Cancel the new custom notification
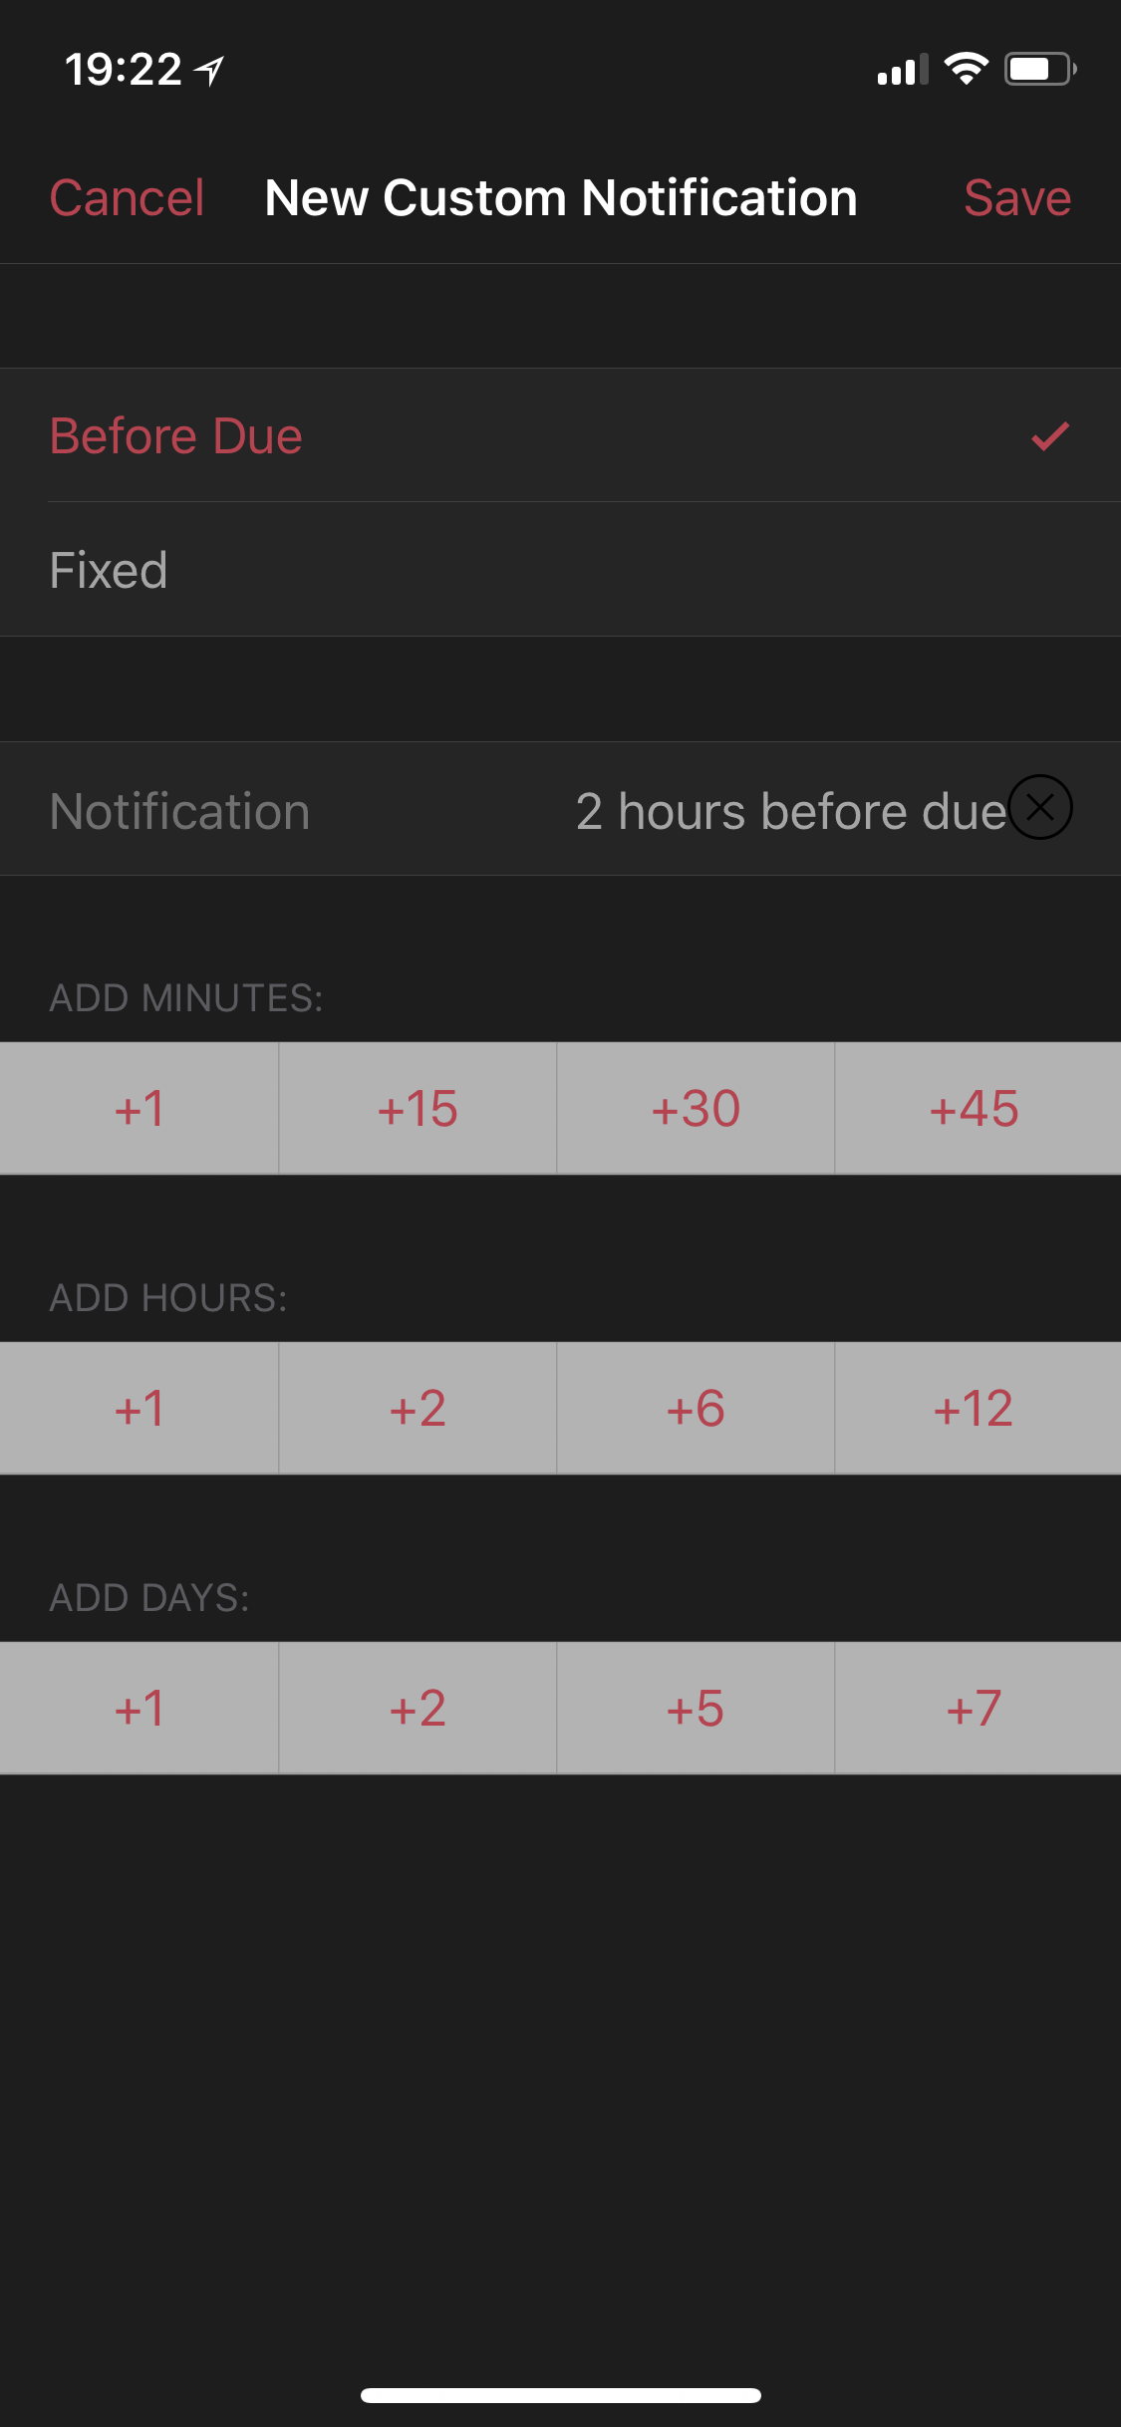The height and width of the screenshot is (2427, 1121). [x=127, y=198]
